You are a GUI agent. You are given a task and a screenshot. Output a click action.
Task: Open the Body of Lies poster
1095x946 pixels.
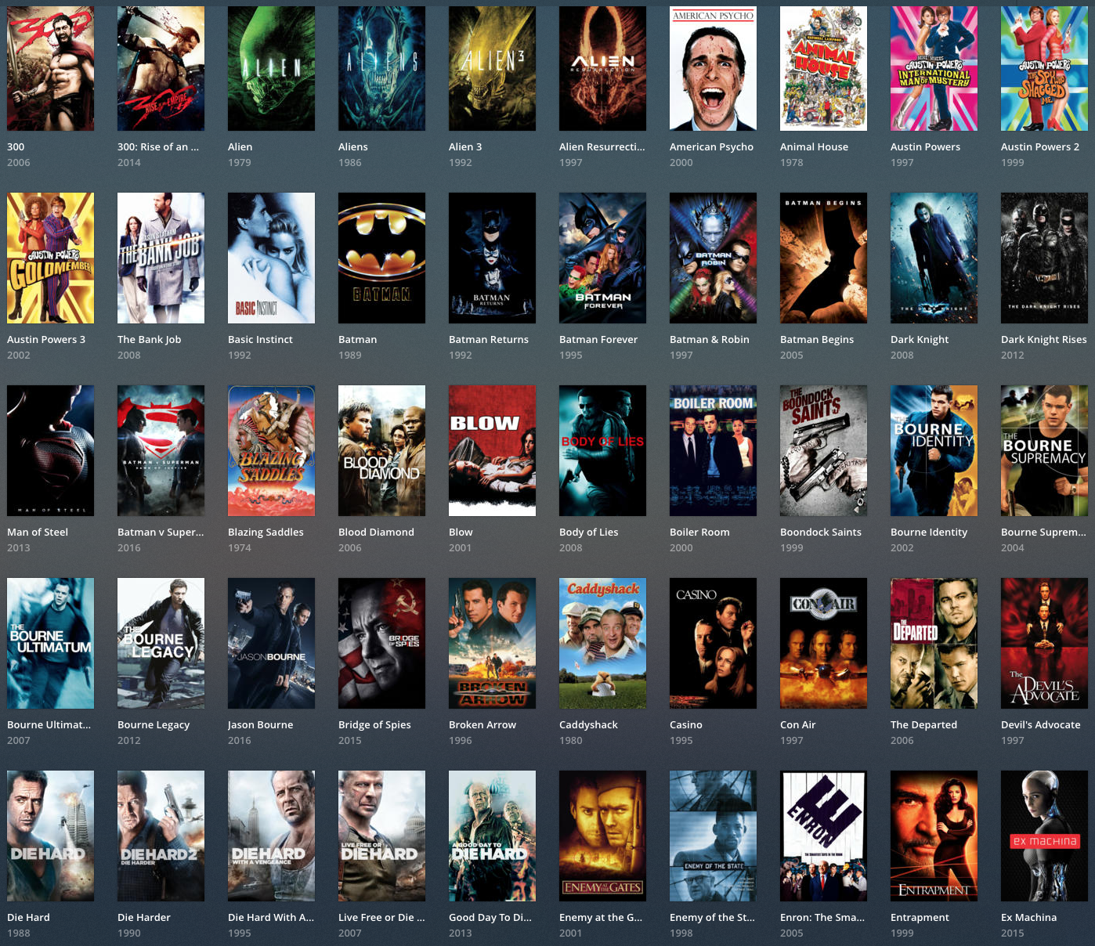tap(602, 450)
